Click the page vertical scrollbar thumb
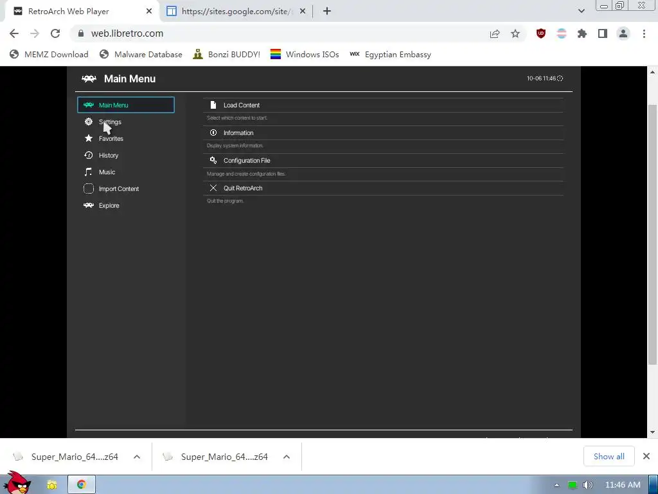658x494 pixels. (653, 234)
